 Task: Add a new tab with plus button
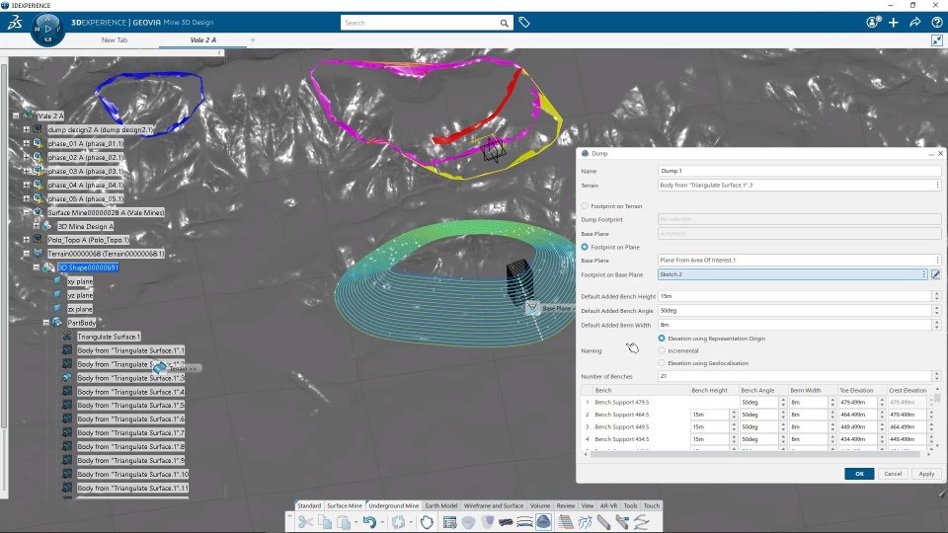253,39
